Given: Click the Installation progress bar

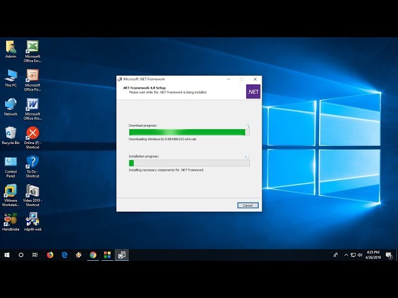Looking at the screenshot, I should 189,163.
